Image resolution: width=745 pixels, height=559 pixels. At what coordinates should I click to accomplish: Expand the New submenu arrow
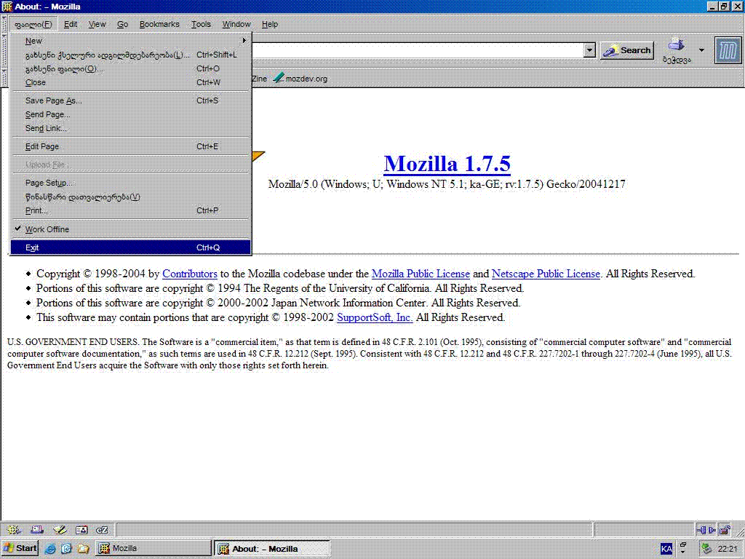244,41
